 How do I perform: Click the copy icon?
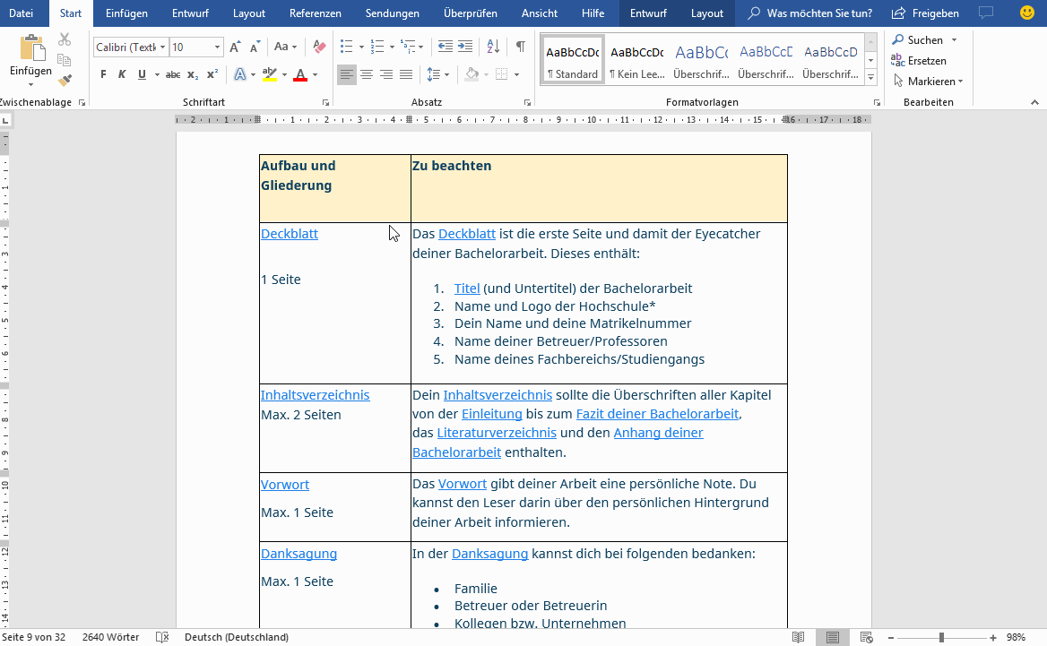pyautogui.click(x=65, y=60)
